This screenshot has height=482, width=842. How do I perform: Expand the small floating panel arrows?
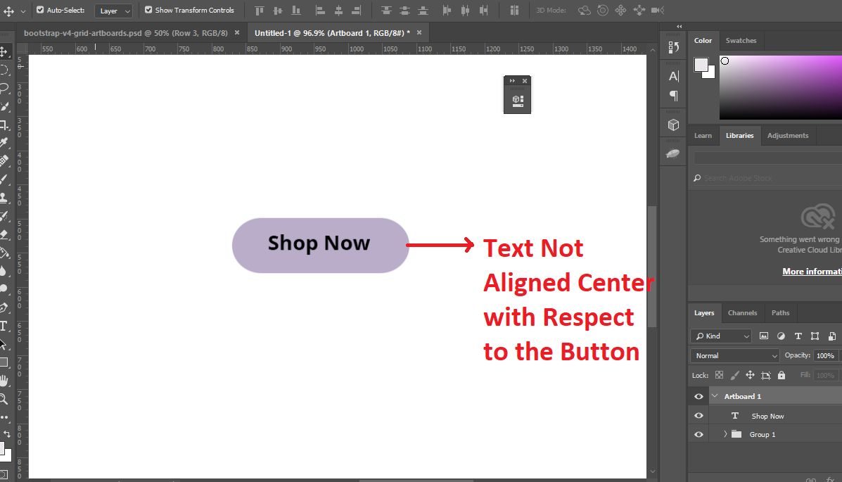tap(512, 81)
